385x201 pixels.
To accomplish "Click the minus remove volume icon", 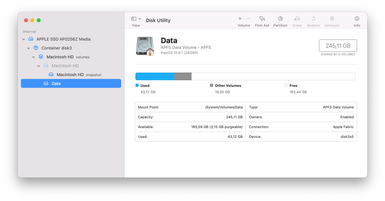I will (x=248, y=18).
